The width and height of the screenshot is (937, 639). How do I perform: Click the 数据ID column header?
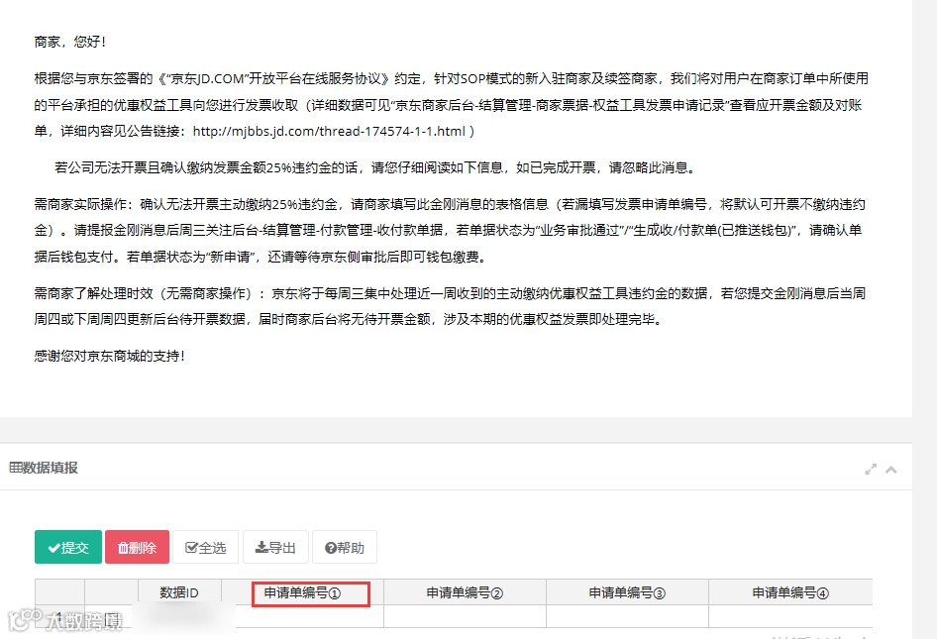179,592
